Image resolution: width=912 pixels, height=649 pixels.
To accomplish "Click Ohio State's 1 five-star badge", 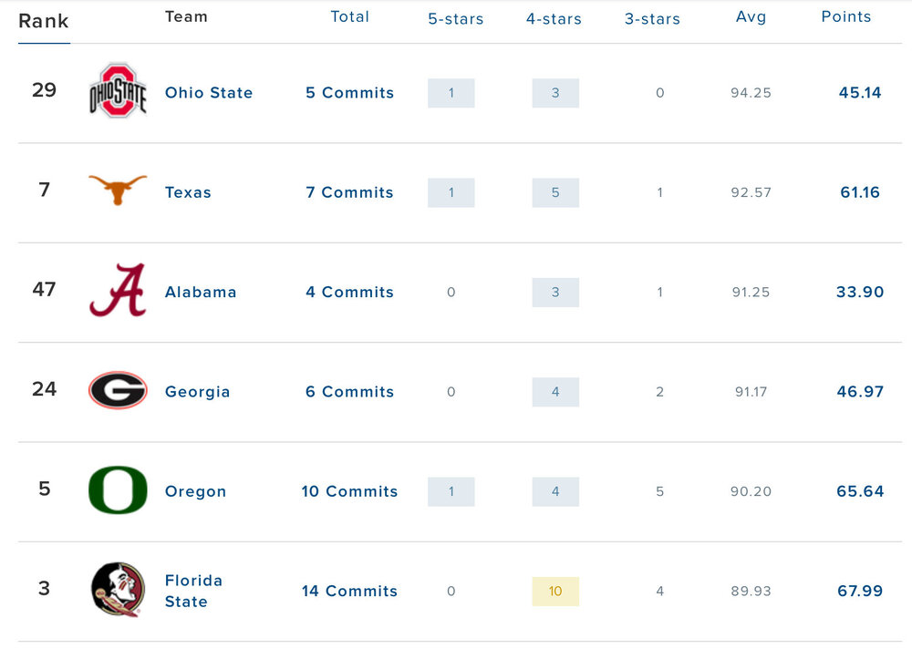I will [451, 93].
